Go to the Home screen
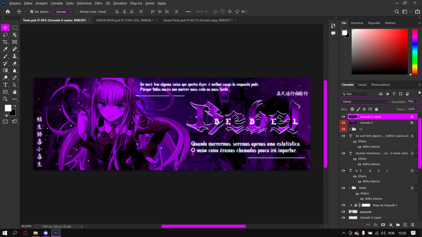Screen dimensions: 422x237 pyautogui.click(x=8, y=12)
